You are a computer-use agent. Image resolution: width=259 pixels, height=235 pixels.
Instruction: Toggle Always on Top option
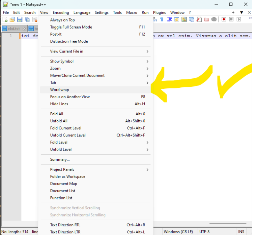[62, 20]
